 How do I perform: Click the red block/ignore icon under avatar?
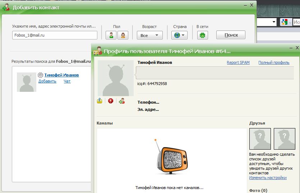[x=111, y=101]
